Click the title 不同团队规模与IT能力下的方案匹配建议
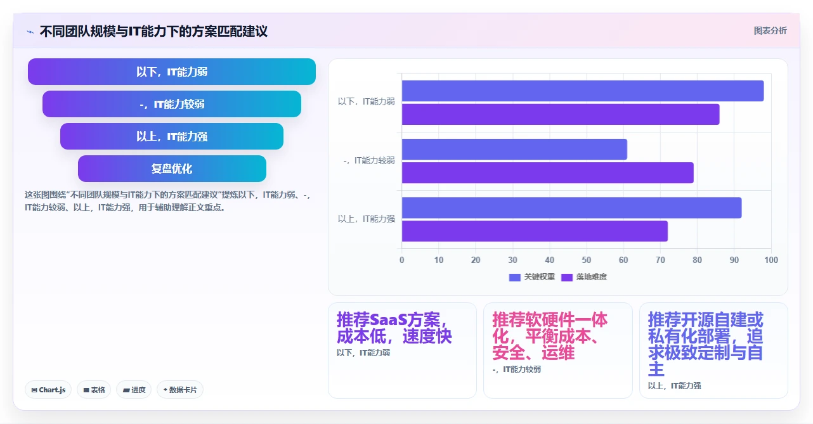Screen dimensions: 813x424 (153, 31)
